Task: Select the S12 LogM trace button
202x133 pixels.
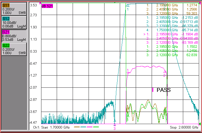Action: tap(14, 23)
